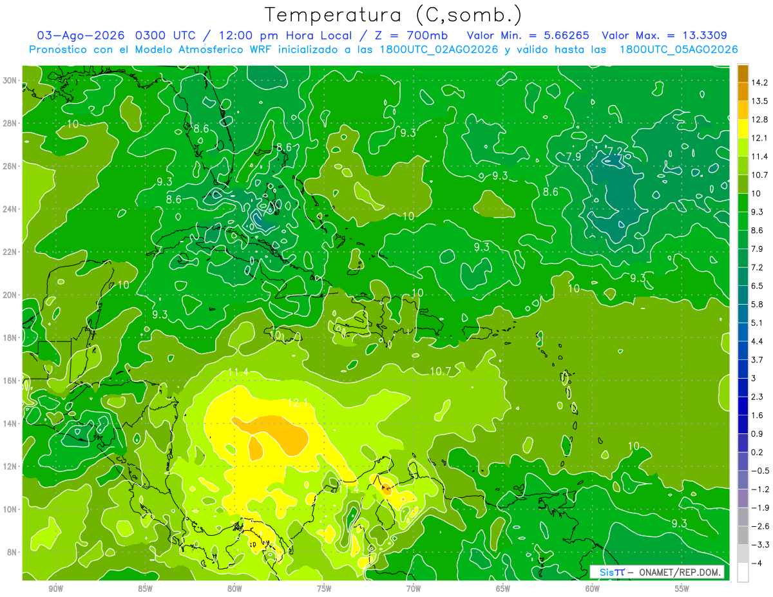
Task: Select the legend swatch between 11.4 and 12.1
Action: (743, 147)
